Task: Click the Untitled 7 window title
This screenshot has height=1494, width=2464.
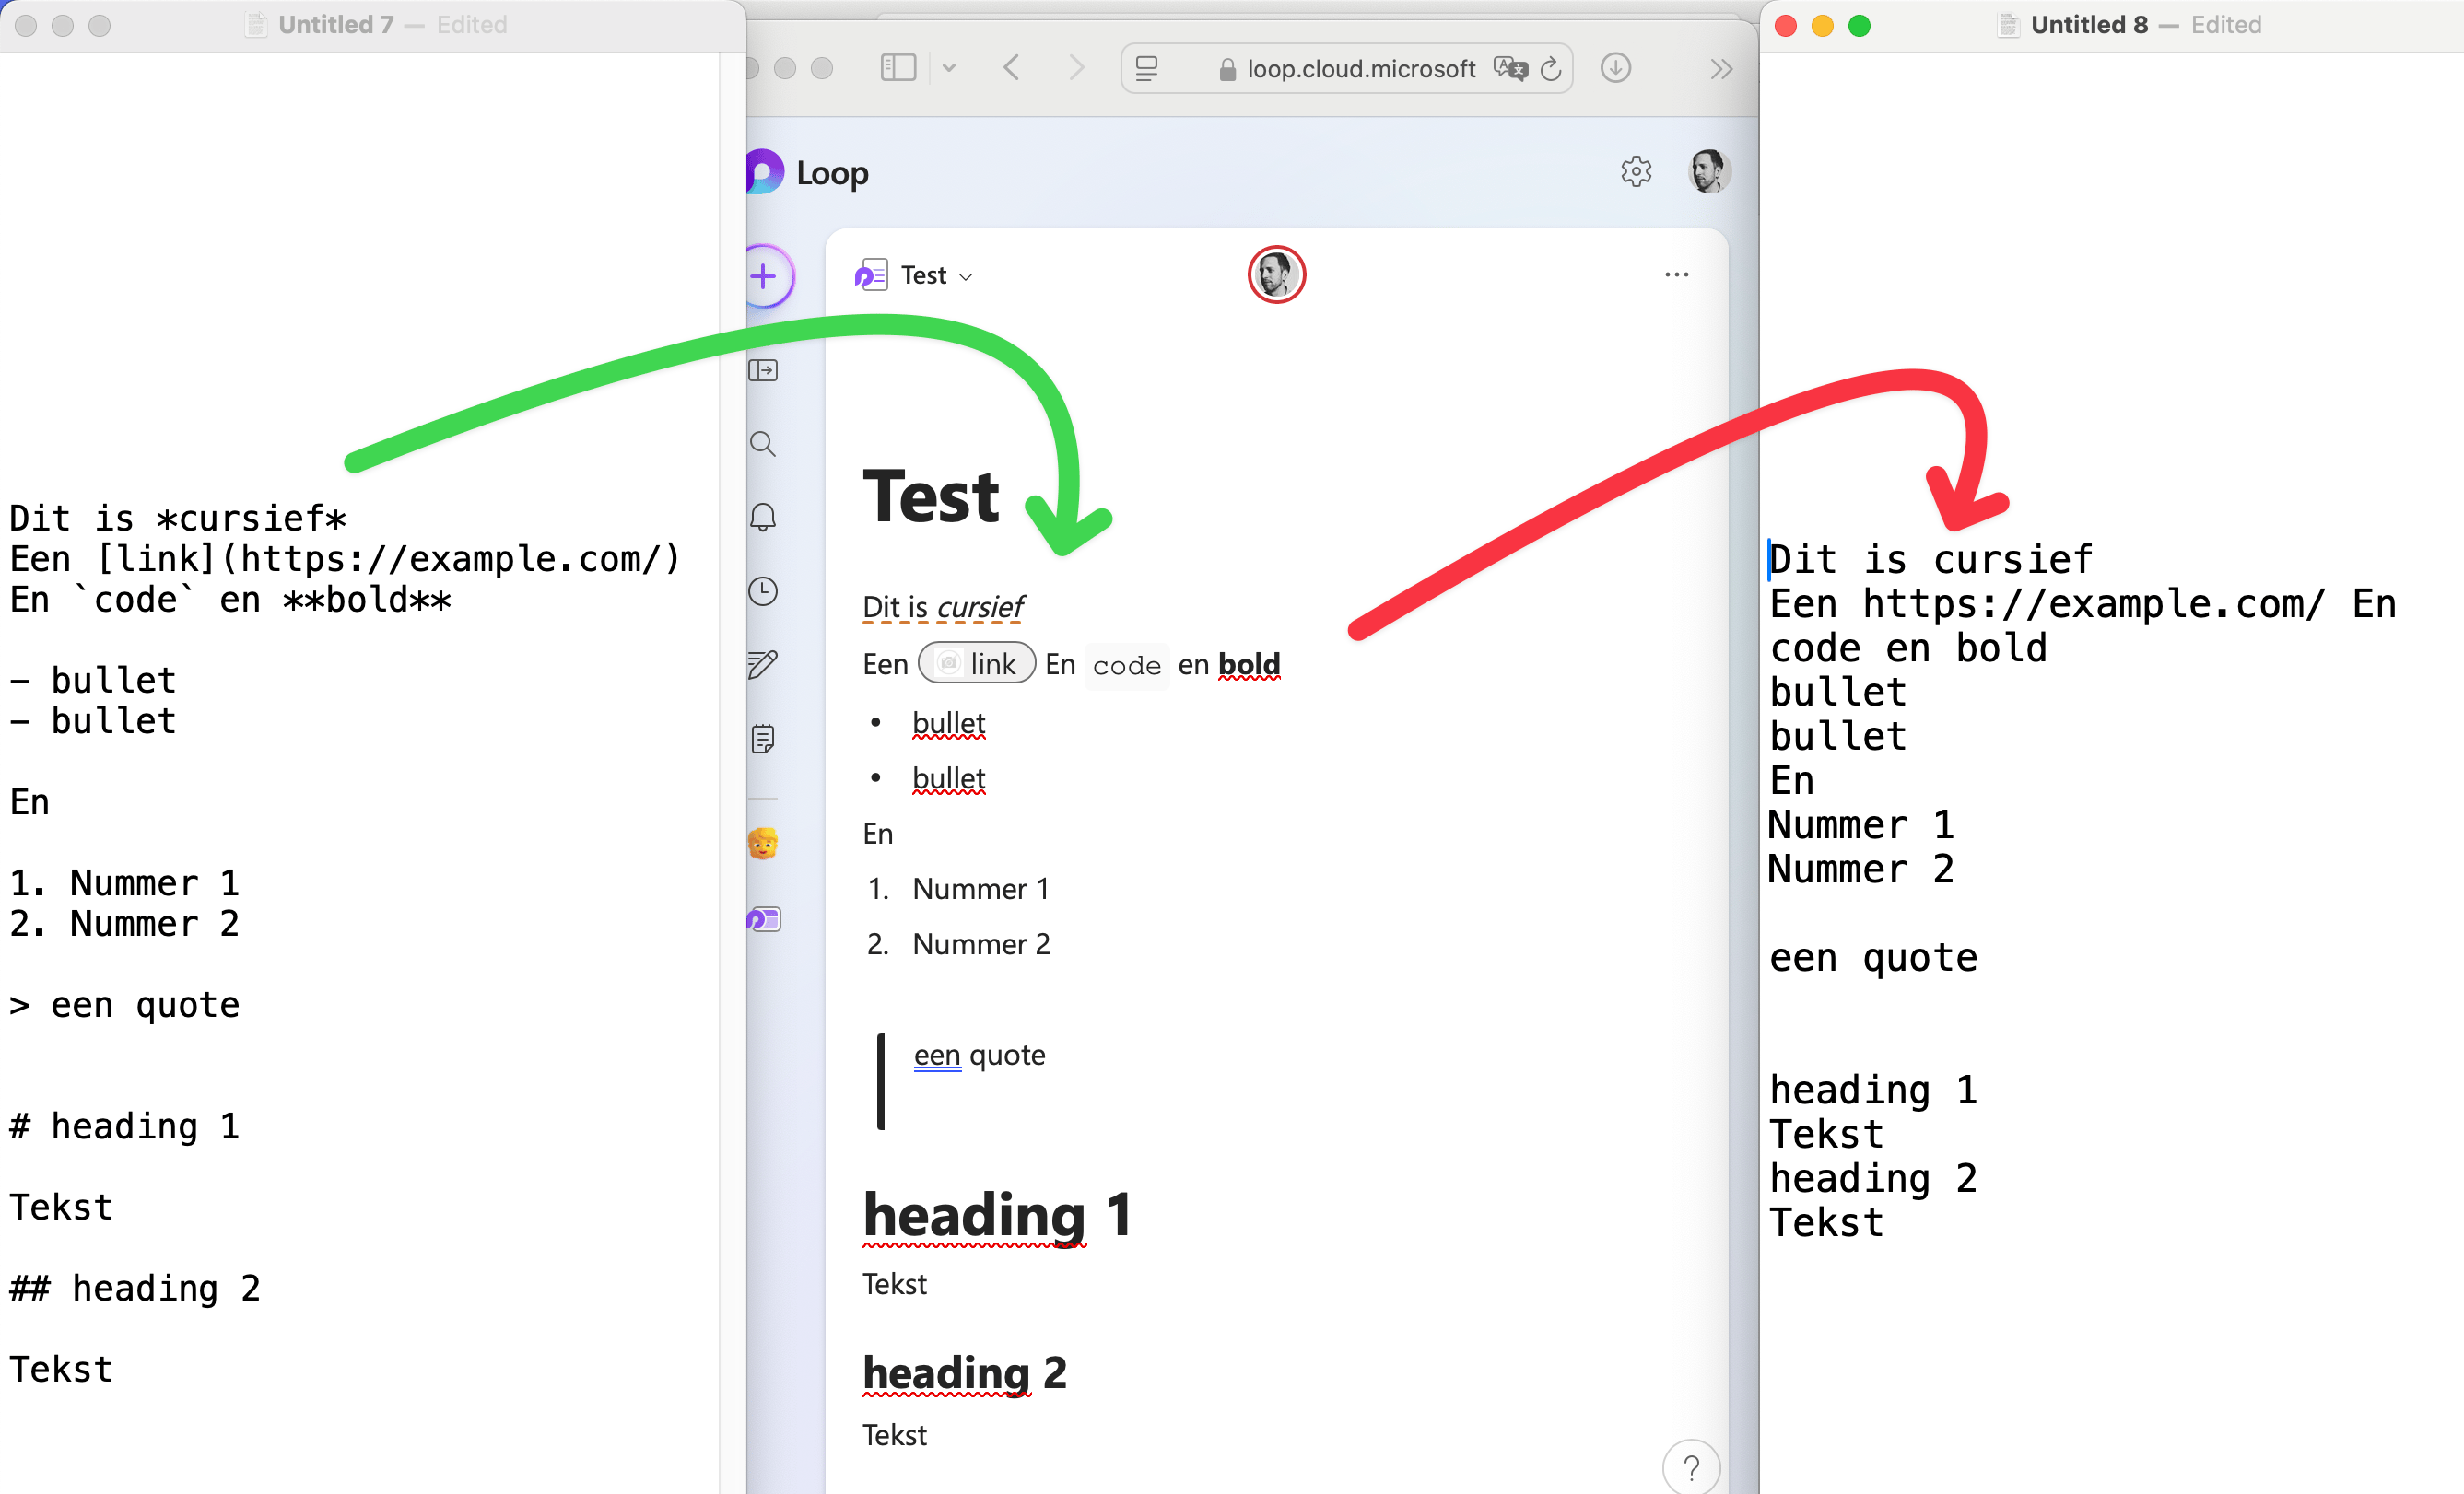Action: 336,24
